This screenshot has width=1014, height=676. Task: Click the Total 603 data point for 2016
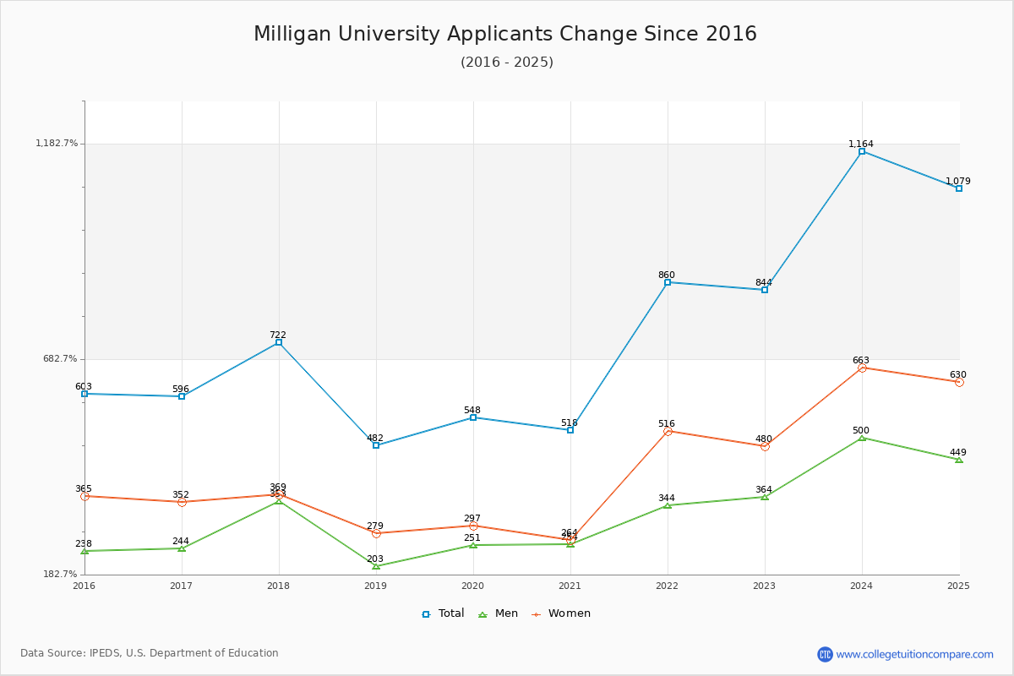[x=84, y=394]
